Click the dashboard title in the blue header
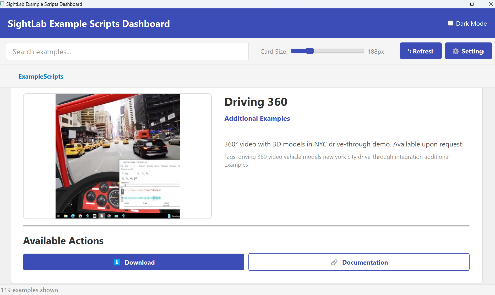Viewport: 495px width, 295px height. [89, 24]
